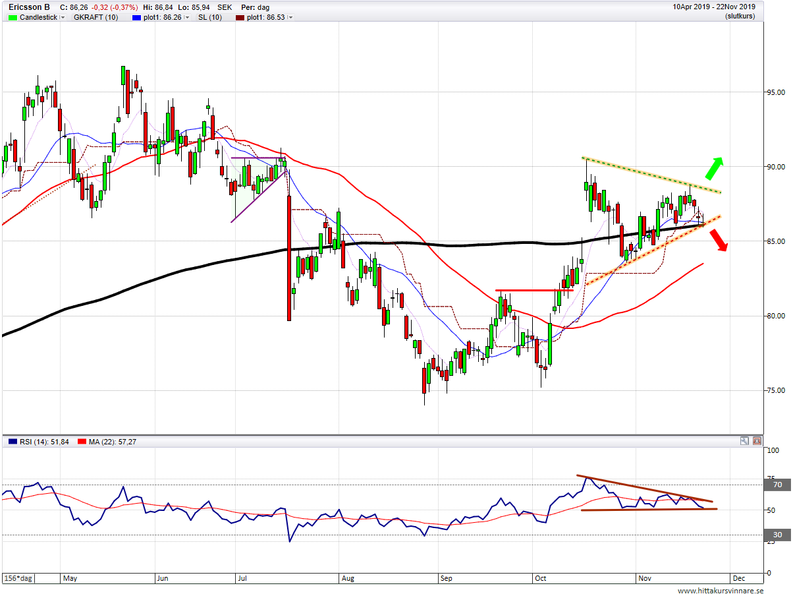Click the 90.00 price axis label
This screenshot has width=793, height=594.
point(775,167)
